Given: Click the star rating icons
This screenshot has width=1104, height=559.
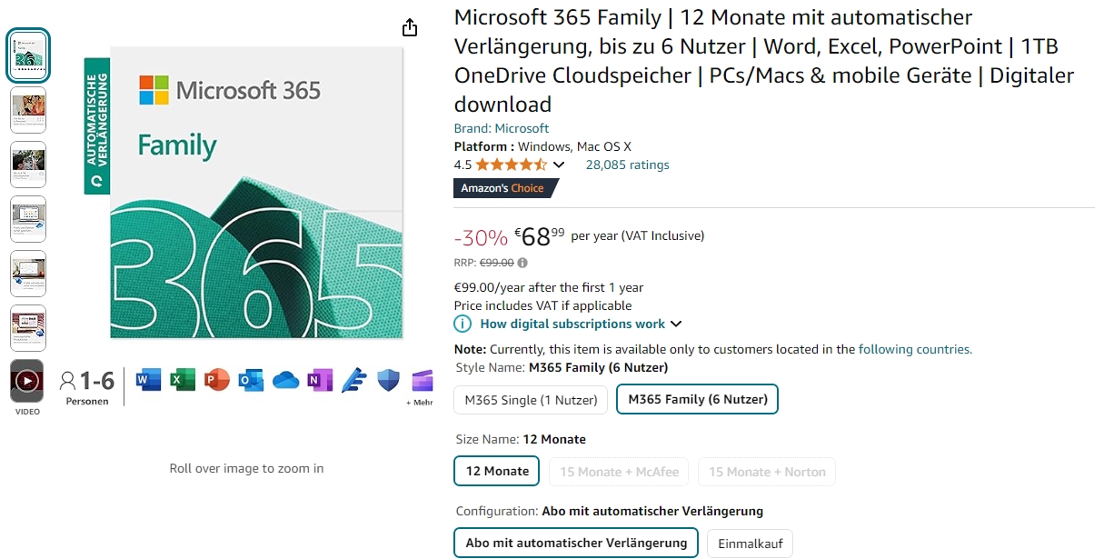Looking at the screenshot, I should tap(511, 165).
